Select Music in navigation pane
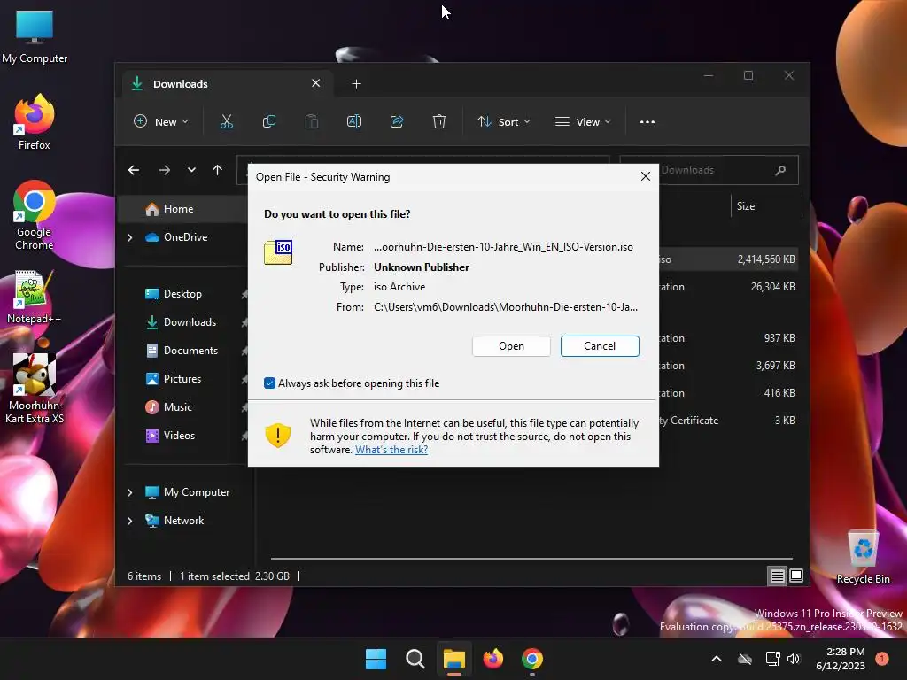 [182, 407]
